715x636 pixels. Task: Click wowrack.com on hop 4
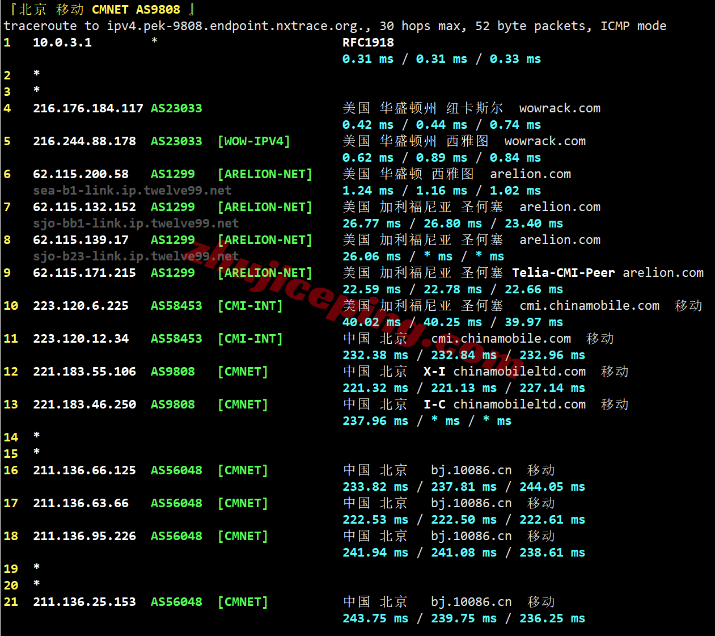[x=560, y=108]
